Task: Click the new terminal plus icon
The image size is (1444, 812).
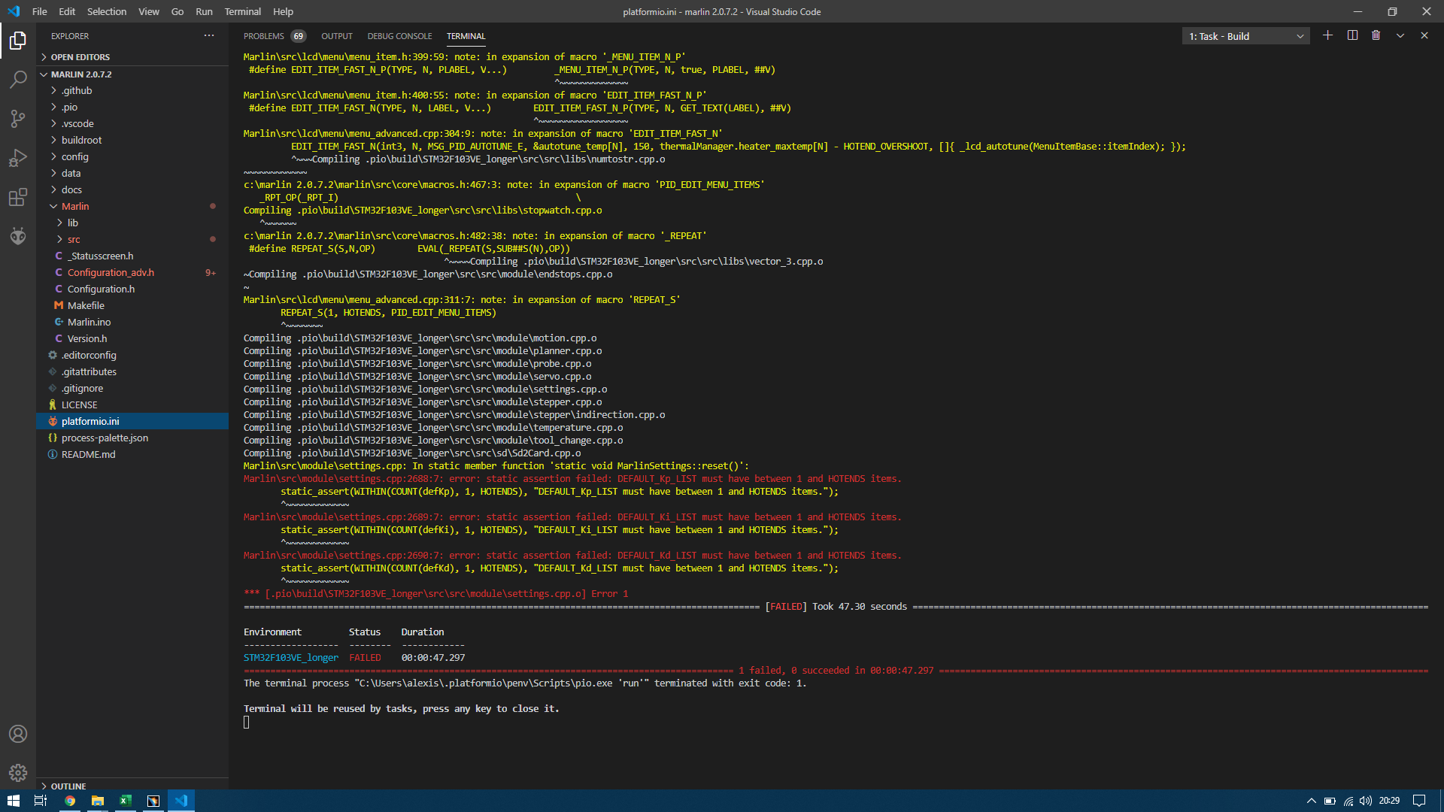Action: [1327, 35]
